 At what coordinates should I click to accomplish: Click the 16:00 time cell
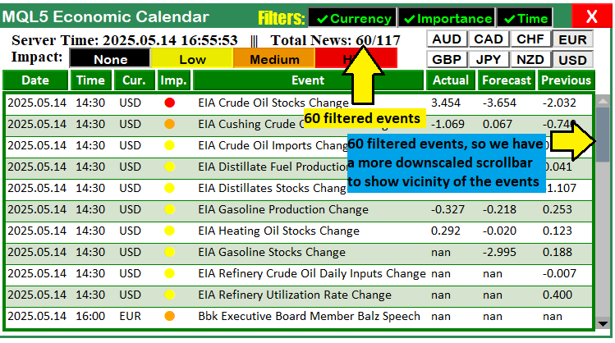tap(90, 316)
